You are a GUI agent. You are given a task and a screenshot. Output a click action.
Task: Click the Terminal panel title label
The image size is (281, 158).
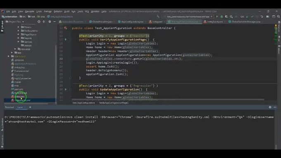(x=10, y=107)
